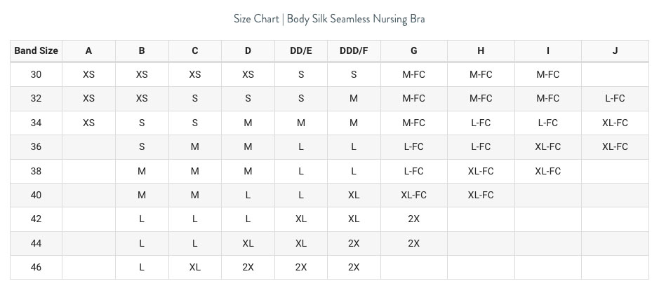Click the XS cell in row 34

[x=88, y=123]
